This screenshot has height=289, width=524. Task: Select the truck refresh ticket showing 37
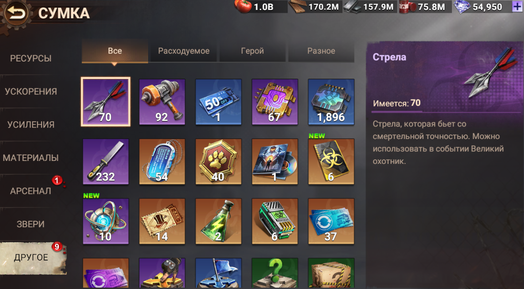tap(331, 221)
